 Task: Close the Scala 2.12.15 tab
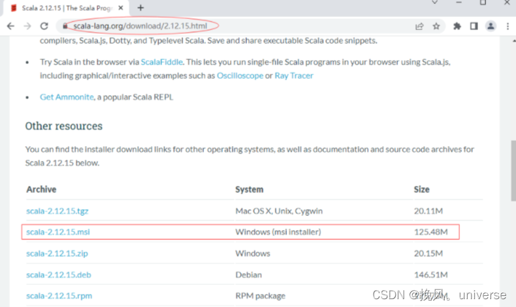tap(121, 8)
